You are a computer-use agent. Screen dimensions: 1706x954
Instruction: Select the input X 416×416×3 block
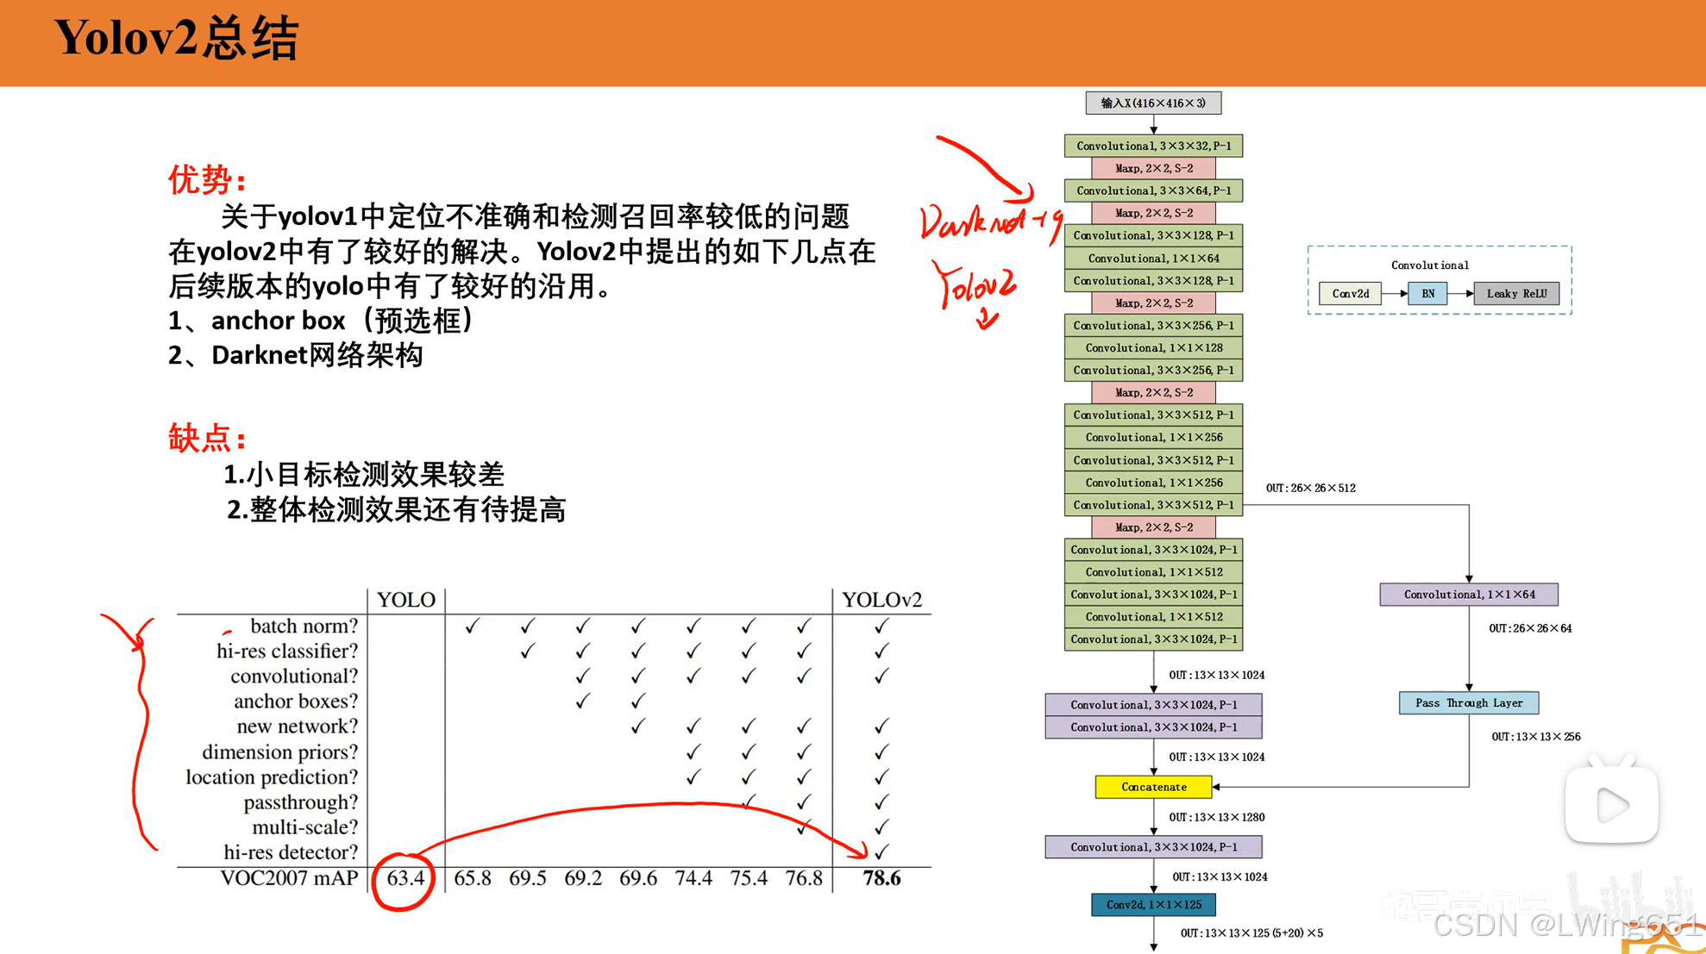coord(1153,103)
